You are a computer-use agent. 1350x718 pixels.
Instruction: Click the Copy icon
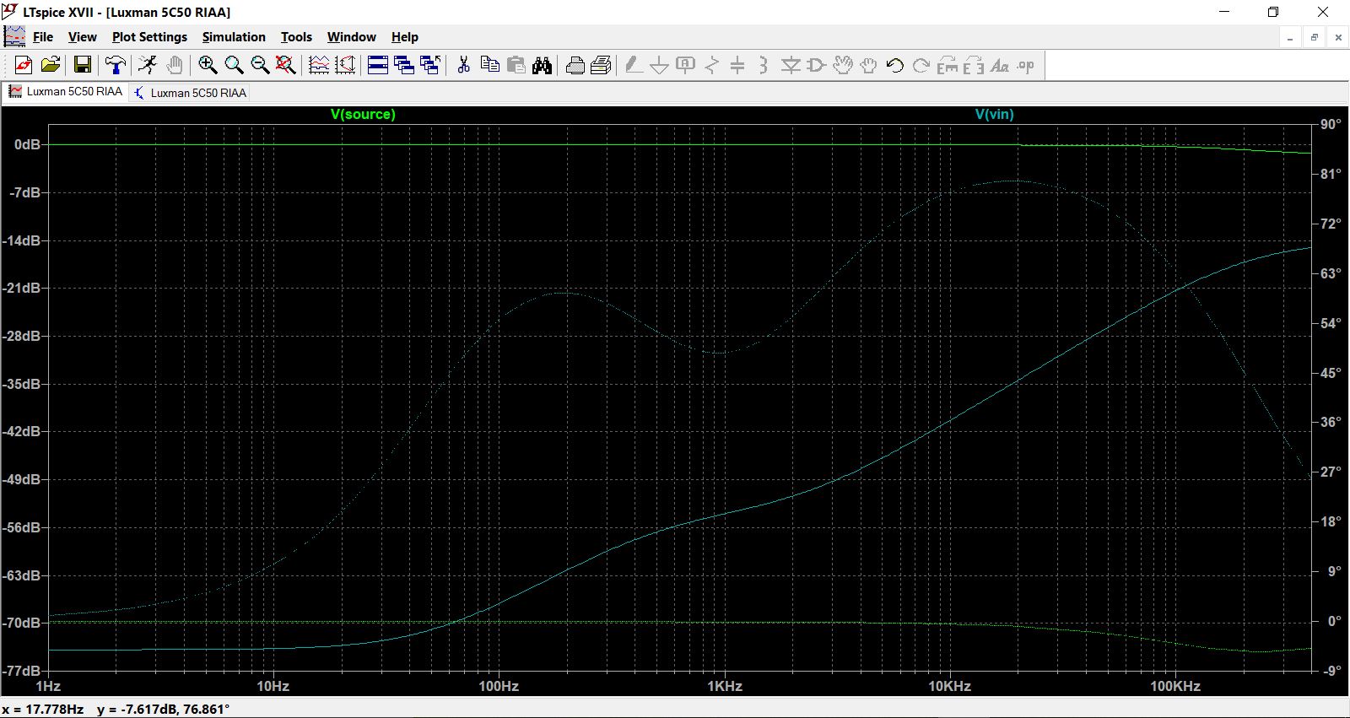pos(489,65)
